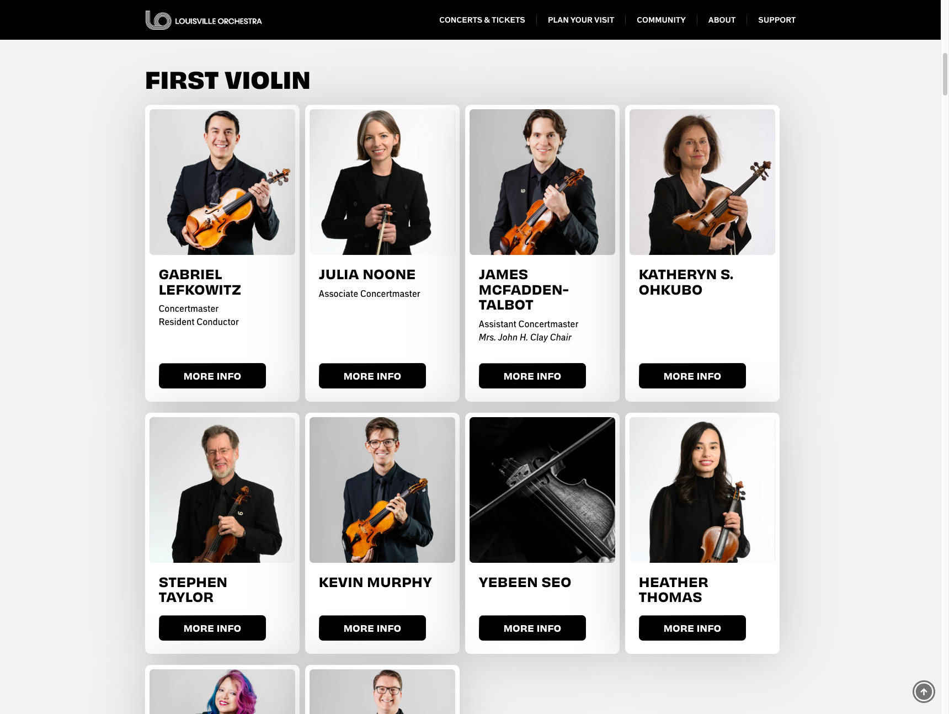The image size is (949, 714).
Task: Open the Plan Your Visit menu
Action: tap(581, 20)
